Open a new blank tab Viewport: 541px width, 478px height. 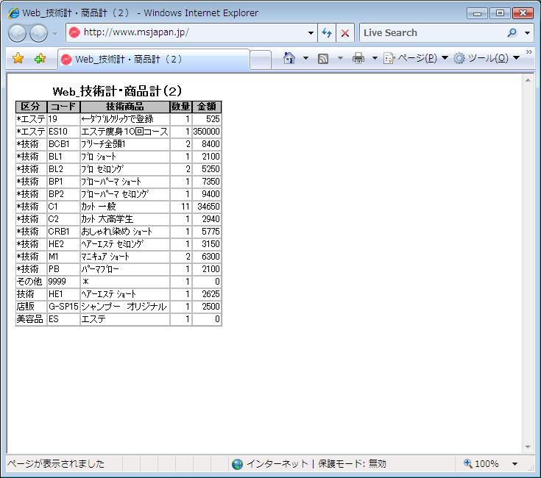click(x=260, y=60)
